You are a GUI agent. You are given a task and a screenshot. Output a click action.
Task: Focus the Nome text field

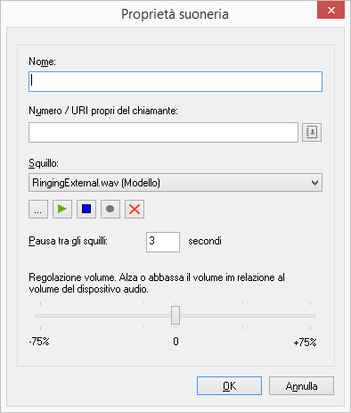coord(175,81)
